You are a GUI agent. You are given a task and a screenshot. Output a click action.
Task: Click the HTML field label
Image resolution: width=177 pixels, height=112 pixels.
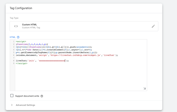[13, 37]
